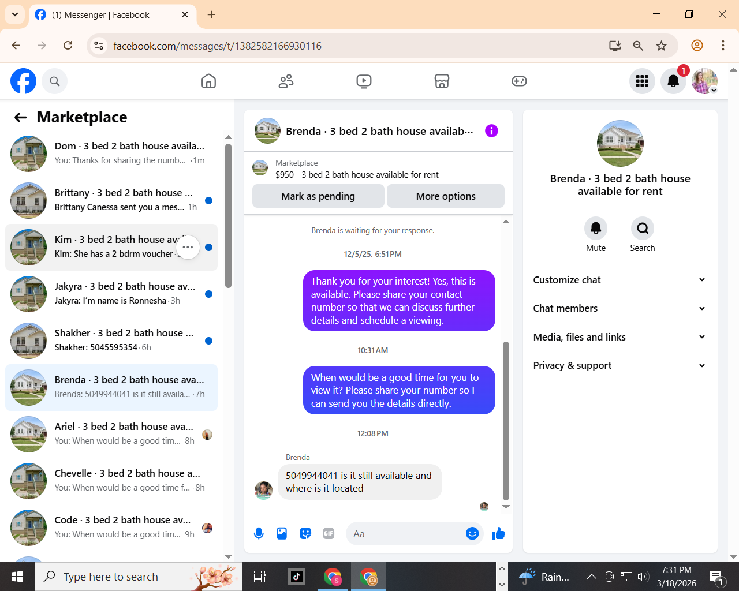Open the Friends icon in top navigation

click(286, 81)
